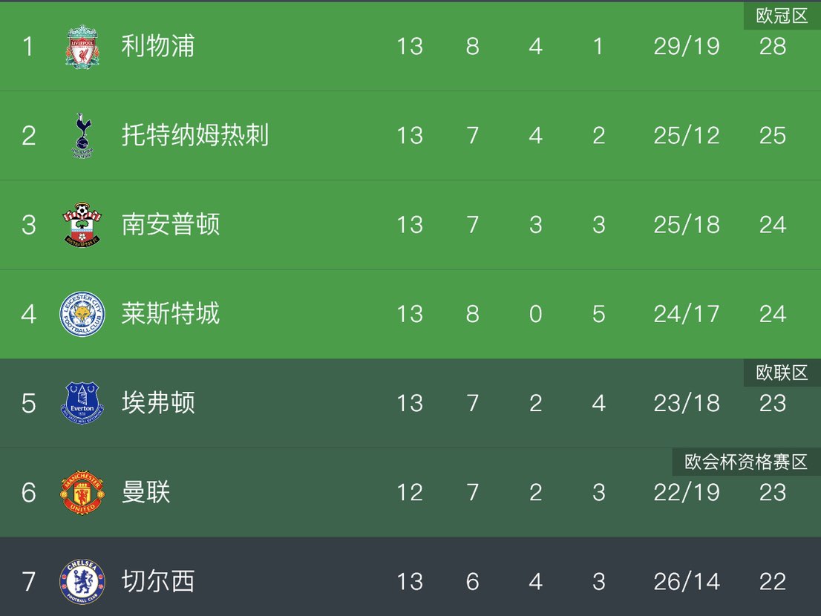This screenshot has height=616, width=821.
Task: Click the 欧冠区 zone label
Action: 782,16
